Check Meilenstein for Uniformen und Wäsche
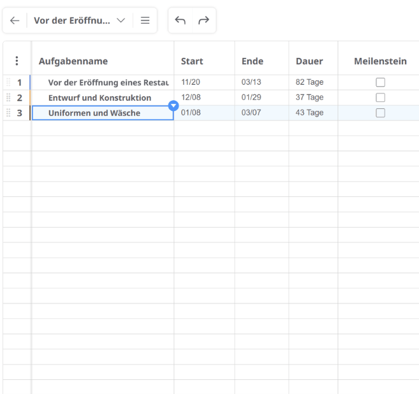Viewport: 419px width, 394px height. [x=380, y=113]
